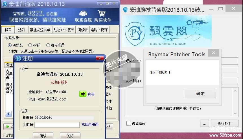Click the 机器码 value 0219029764
The image size is (243, 139).
pyautogui.click(x=43, y=118)
